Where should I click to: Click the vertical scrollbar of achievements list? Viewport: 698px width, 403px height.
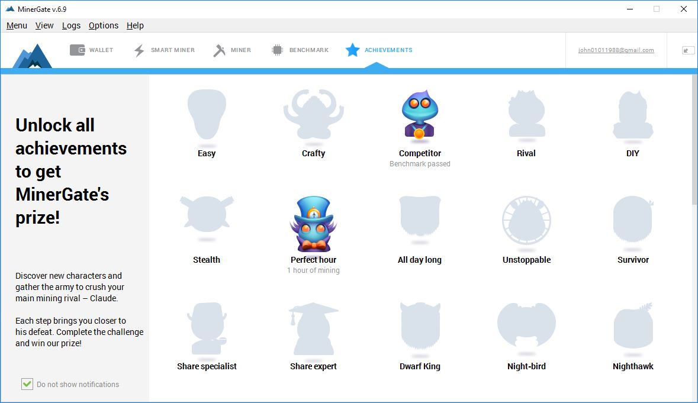(694, 142)
